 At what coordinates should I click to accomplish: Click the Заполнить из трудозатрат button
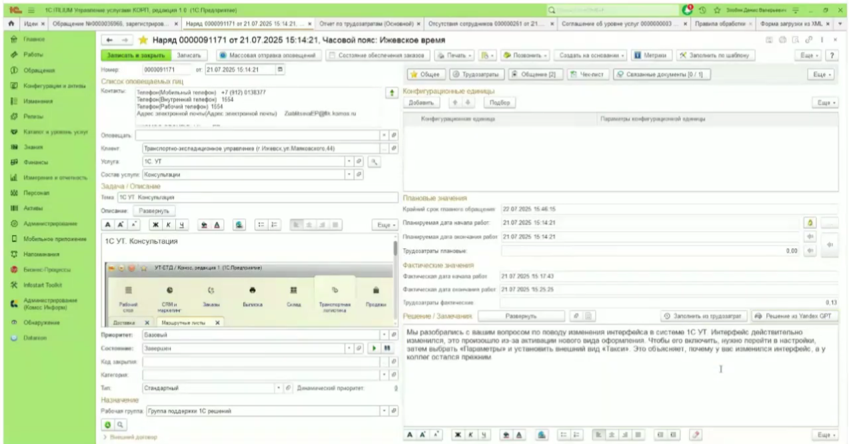(703, 316)
